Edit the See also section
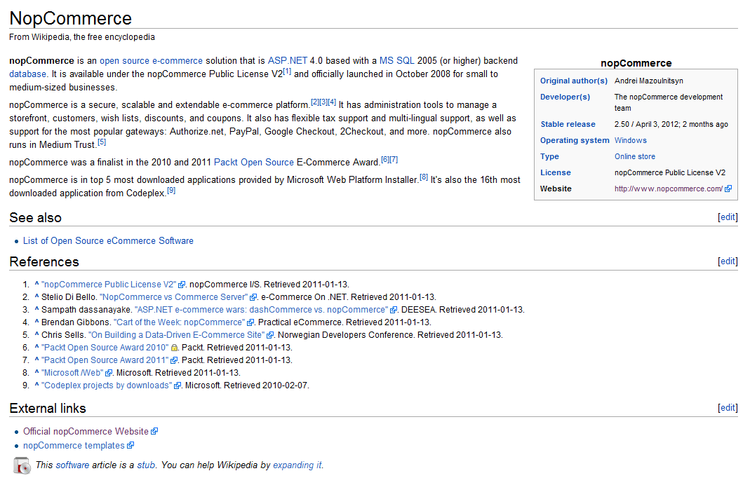Viewport: 750px width, 478px height. tap(728, 217)
